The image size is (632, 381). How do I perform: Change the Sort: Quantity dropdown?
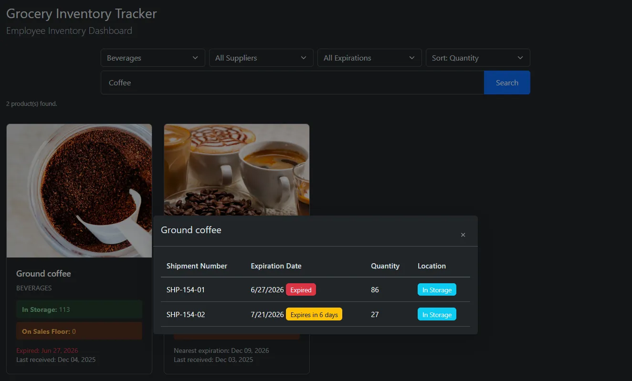tap(478, 58)
